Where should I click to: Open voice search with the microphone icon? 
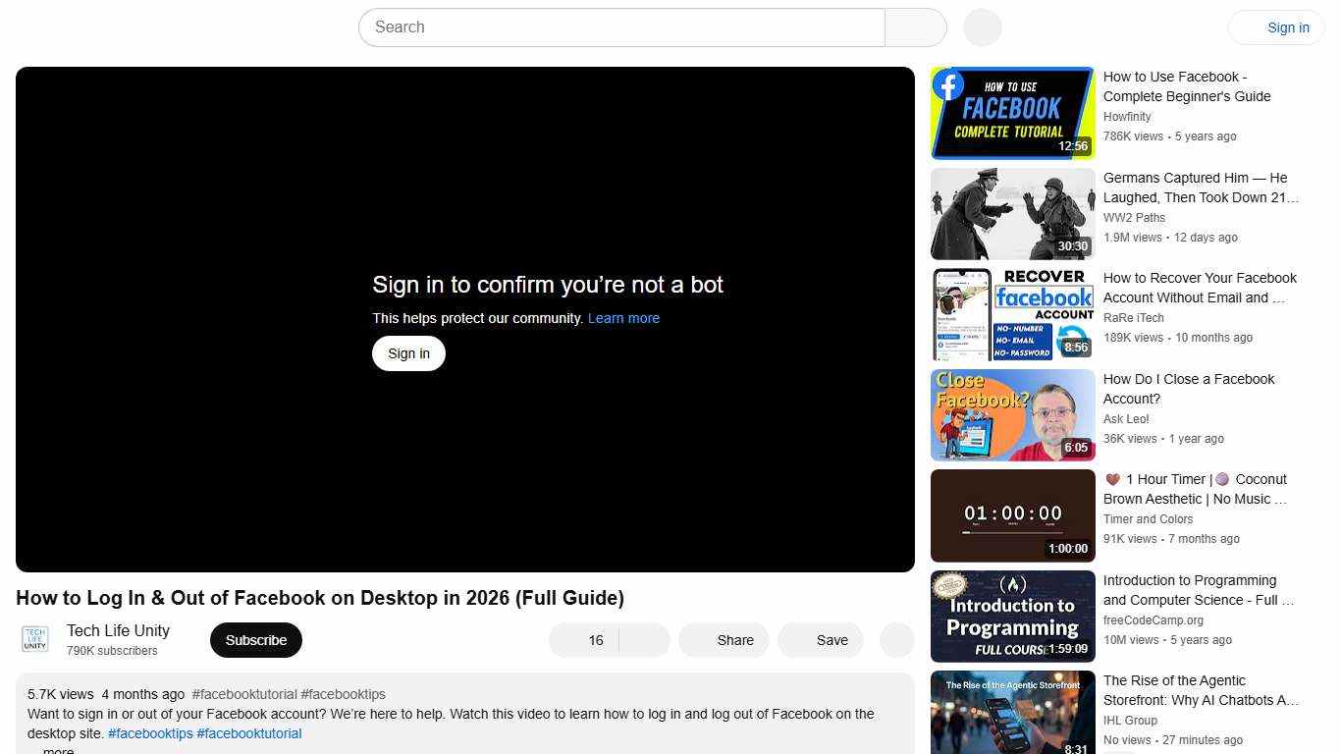[981, 27]
